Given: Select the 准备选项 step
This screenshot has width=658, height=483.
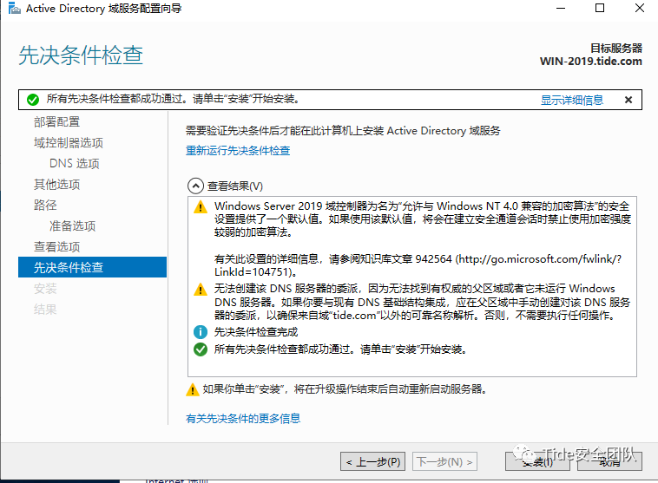Looking at the screenshot, I should click(x=73, y=226).
